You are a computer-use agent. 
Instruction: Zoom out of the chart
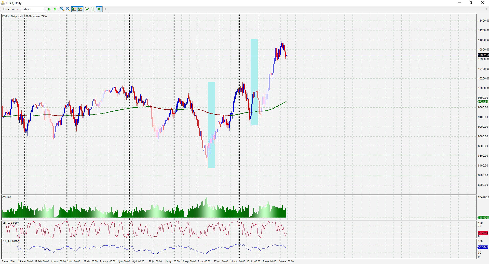tap(68, 9)
